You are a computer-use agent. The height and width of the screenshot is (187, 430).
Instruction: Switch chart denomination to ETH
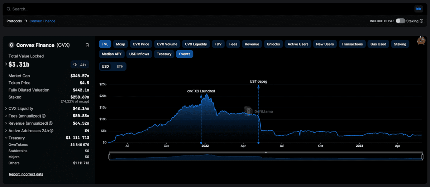(120, 67)
